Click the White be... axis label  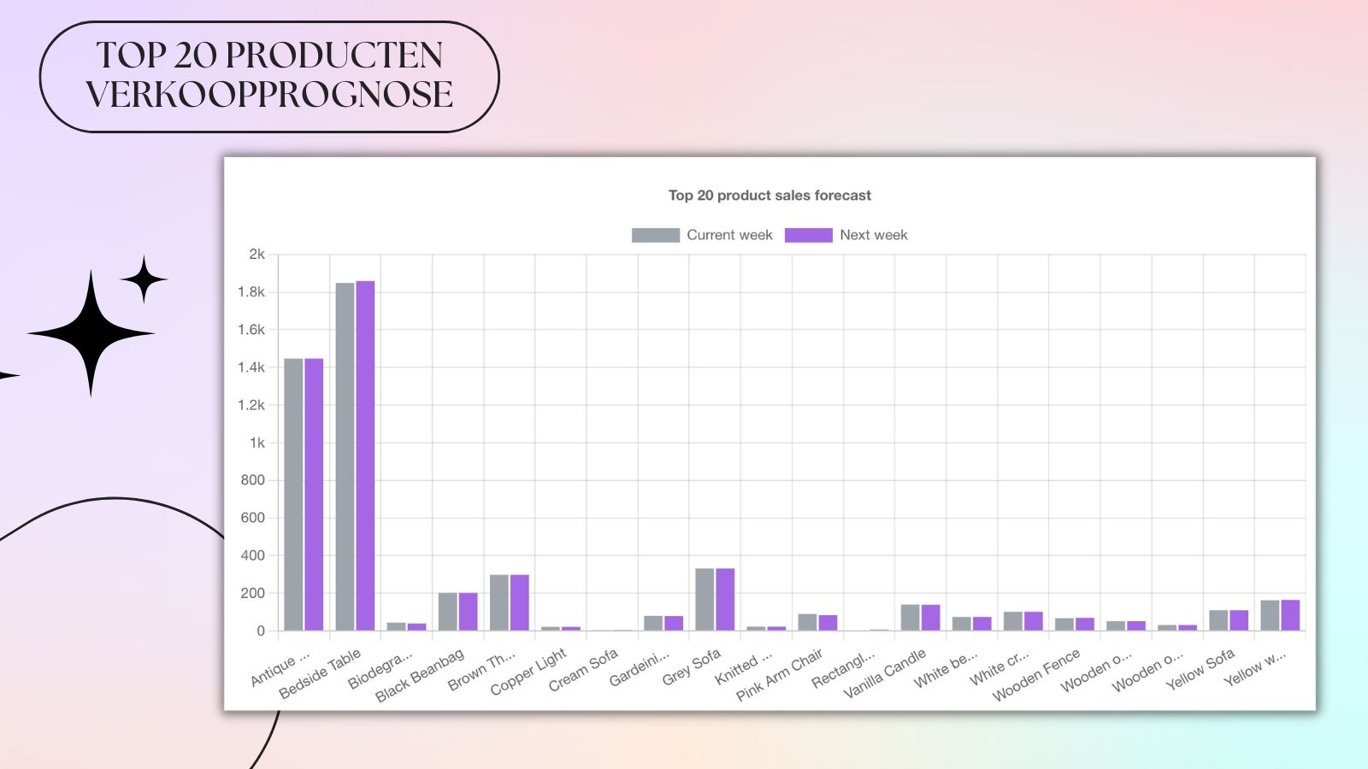coord(946,670)
